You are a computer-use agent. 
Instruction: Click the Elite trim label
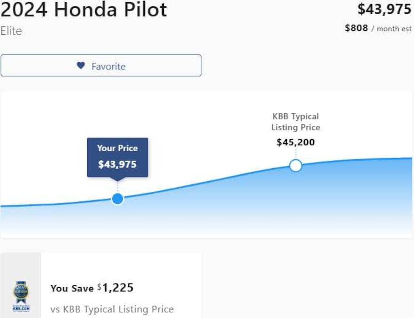[x=11, y=31]
